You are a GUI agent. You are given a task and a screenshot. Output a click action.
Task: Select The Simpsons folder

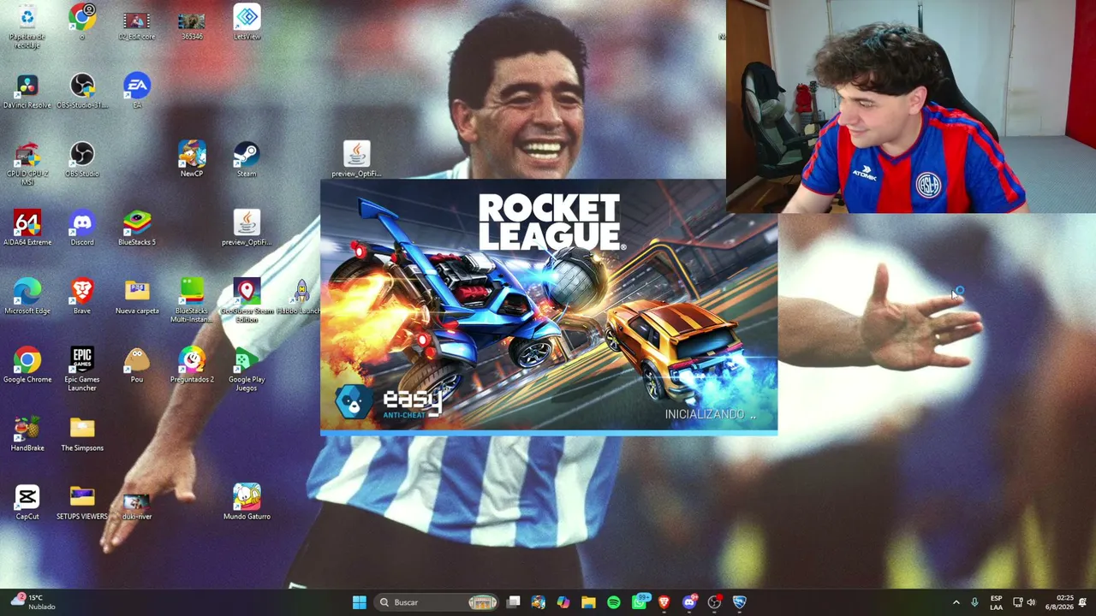82,434
